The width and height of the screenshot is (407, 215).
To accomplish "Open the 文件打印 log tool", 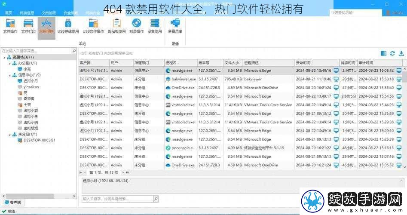I will pyautogui.click(x=28, y=26).
